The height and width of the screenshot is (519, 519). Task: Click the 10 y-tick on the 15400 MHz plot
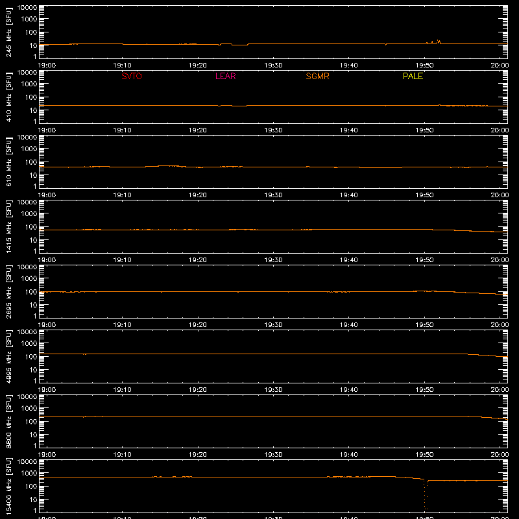click(33, 500)
